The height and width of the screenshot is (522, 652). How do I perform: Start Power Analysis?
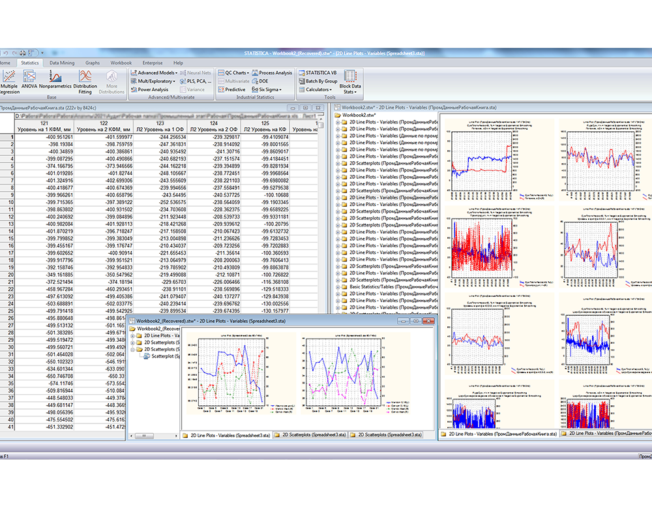(x=149, y=89)
